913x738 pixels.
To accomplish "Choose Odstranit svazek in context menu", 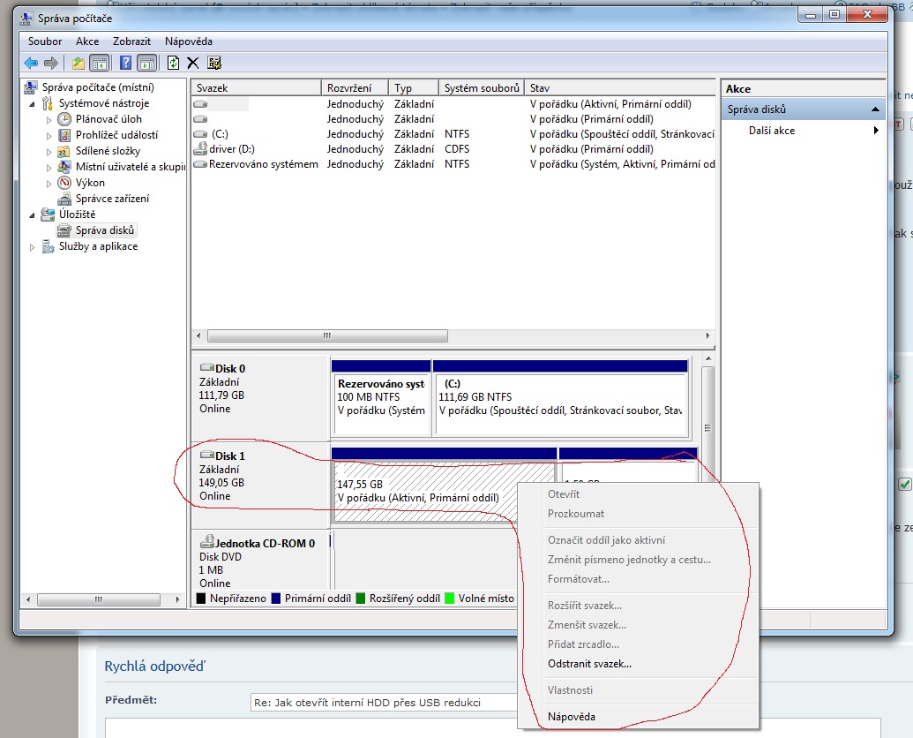I will point(589,664).
